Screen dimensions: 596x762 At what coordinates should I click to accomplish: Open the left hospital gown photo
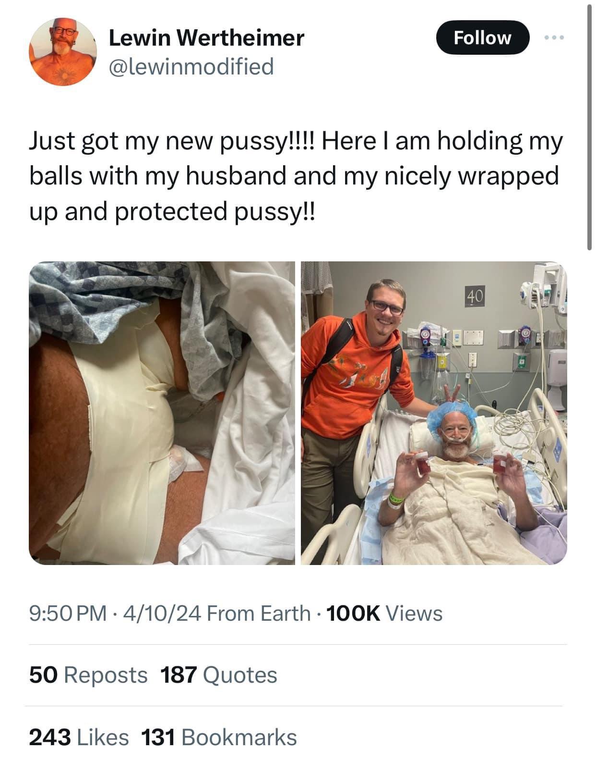tap(162, 413)
